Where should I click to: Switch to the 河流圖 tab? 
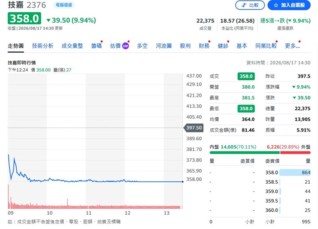[x=164, y=46]
